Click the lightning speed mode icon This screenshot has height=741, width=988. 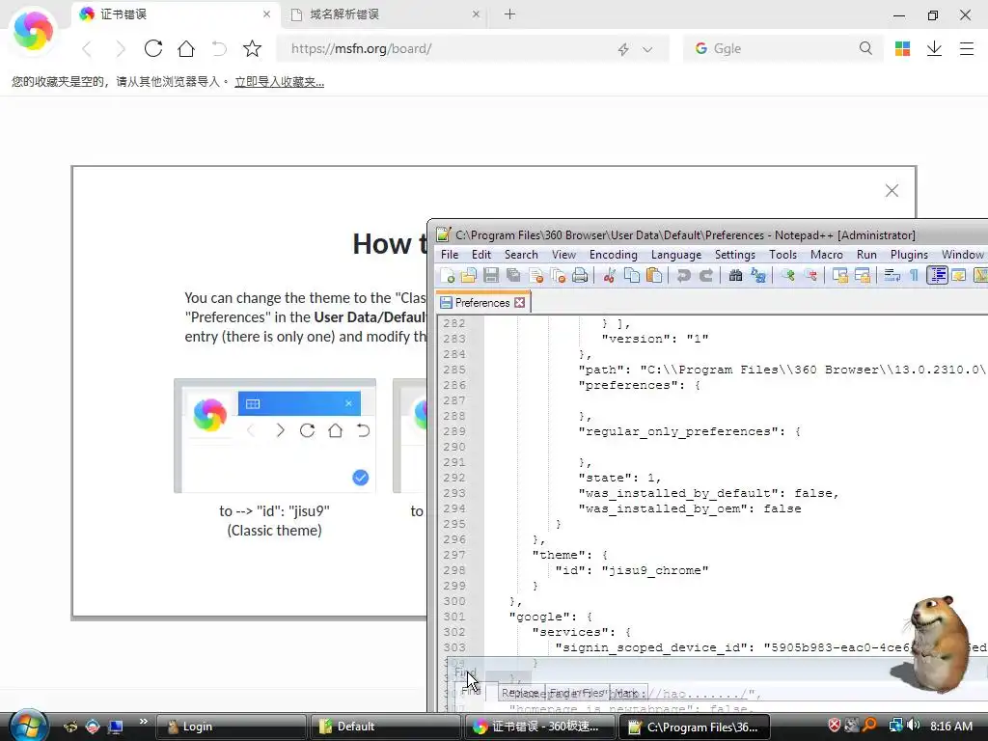(x=623, y=49)
